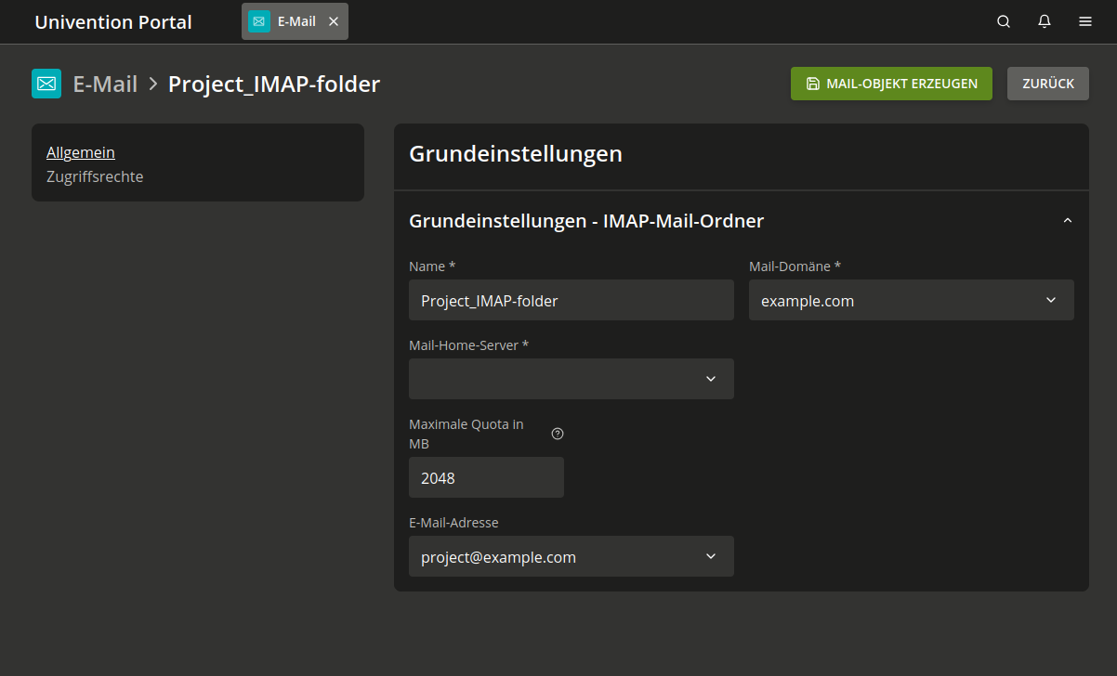Click the quota field showing 2048

coord(485,477)
